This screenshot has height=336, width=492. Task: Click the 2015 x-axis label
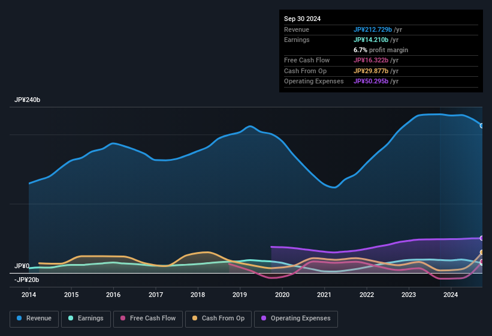(x=71, y=295)
